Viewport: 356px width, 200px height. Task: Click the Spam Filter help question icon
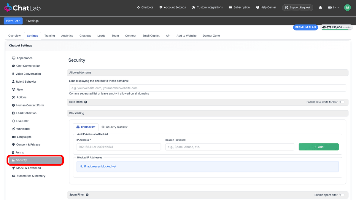click(x=87, y=195)
